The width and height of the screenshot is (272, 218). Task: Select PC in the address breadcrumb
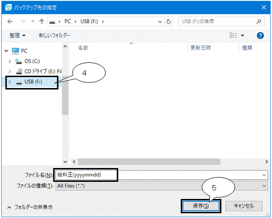pyautogui.click(x=68, y=21)
